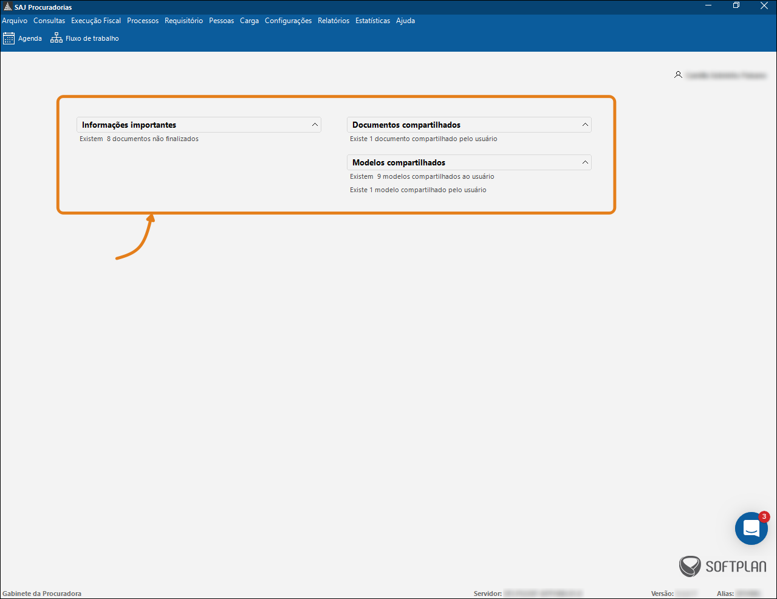Open the Arquivo menu
This screenshot has height=599, width=777.
point(15,21)
